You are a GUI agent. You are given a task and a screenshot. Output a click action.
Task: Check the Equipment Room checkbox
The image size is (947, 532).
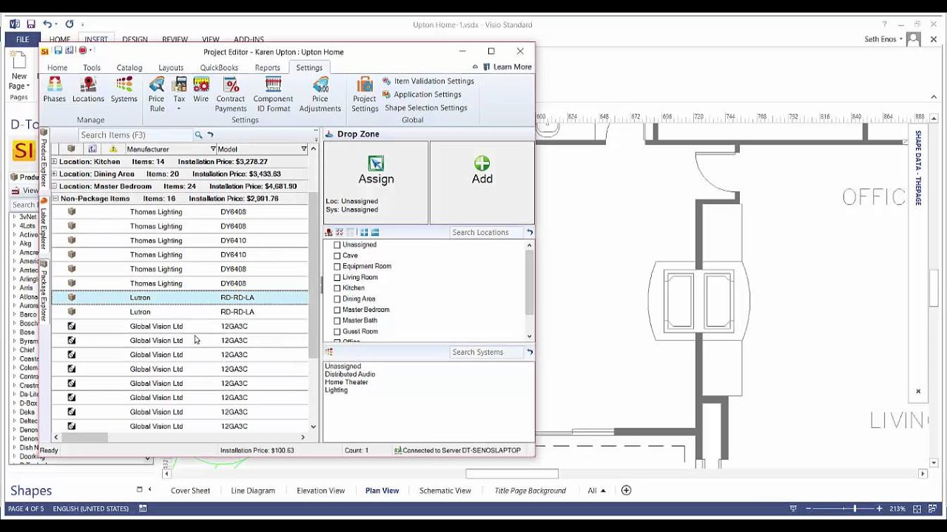tap(337, 267)
